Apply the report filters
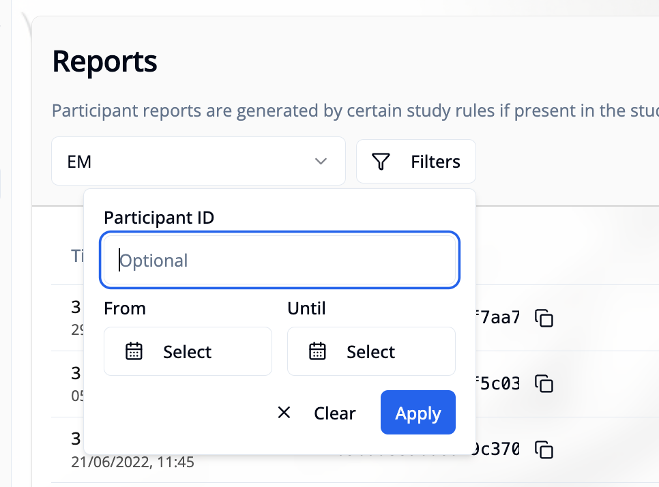 [x=418, y=413]
